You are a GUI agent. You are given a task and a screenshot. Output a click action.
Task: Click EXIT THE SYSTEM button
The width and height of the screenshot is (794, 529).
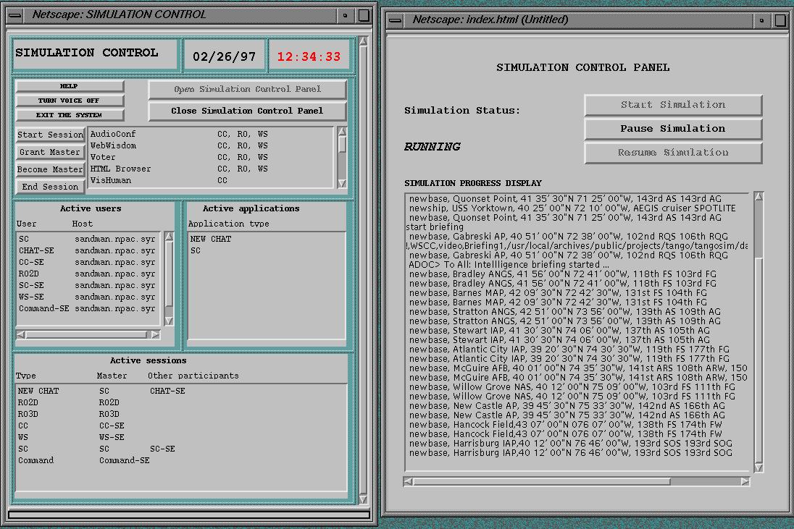coord(70,115)
